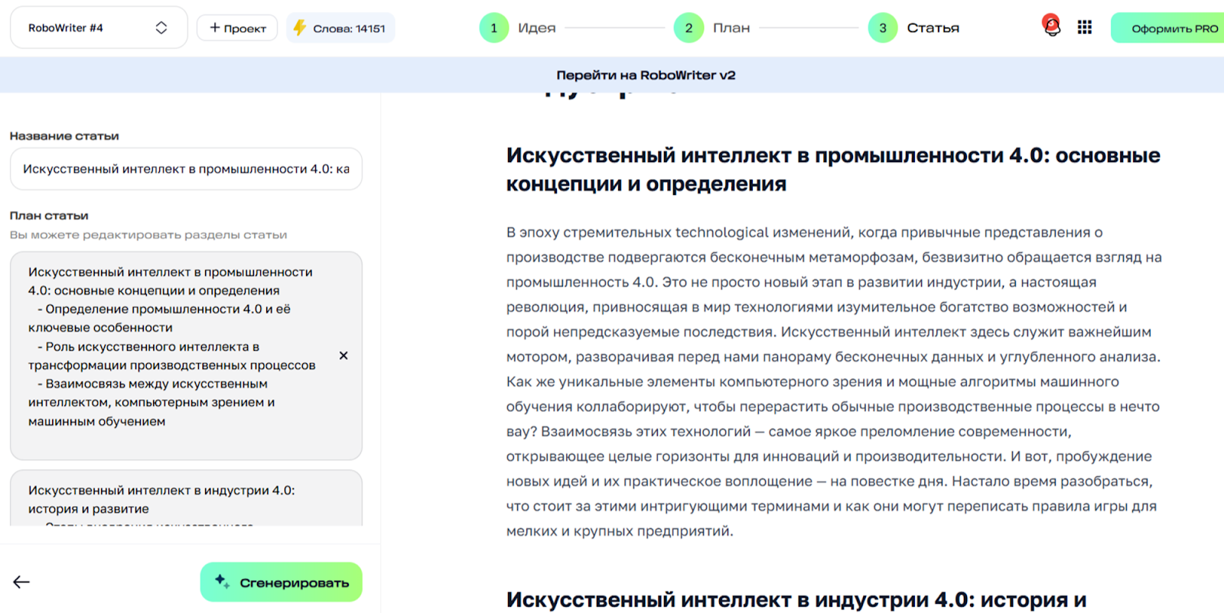The width and height of the screenshot is (1224, 613).
Task: Click the up-down chevron in project selector
Action: 161,28
